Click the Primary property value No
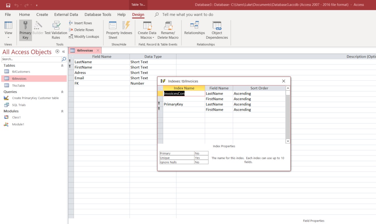Screen dimensions: 376x224 click(201, 153)
